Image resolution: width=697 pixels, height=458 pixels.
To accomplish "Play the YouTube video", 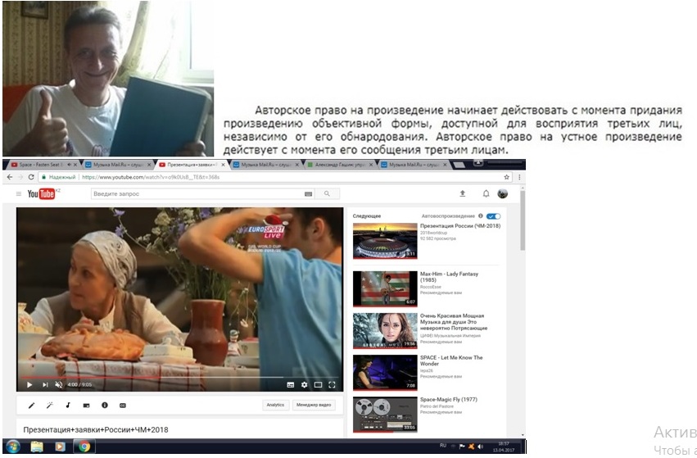I will tap(29, 384).
